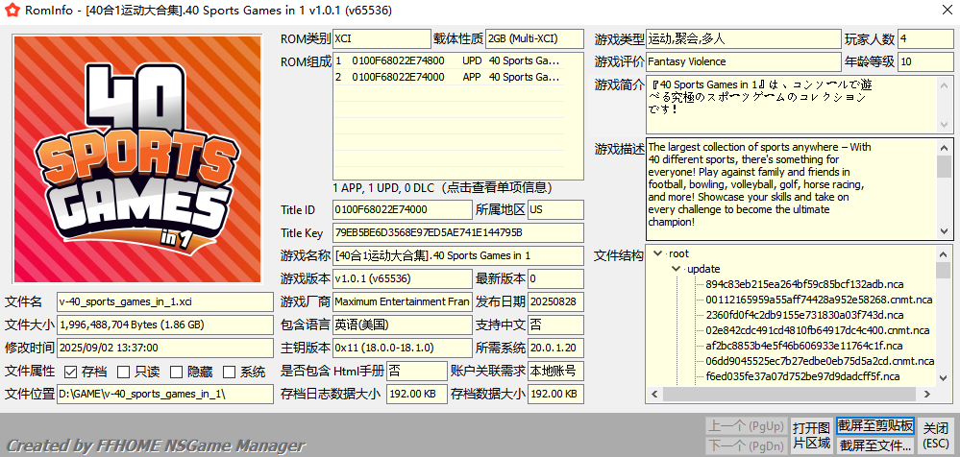Select ROM row 0100F68022E74800 UPD
Viewport: 960px width, 457px height.
coord(448,61)
